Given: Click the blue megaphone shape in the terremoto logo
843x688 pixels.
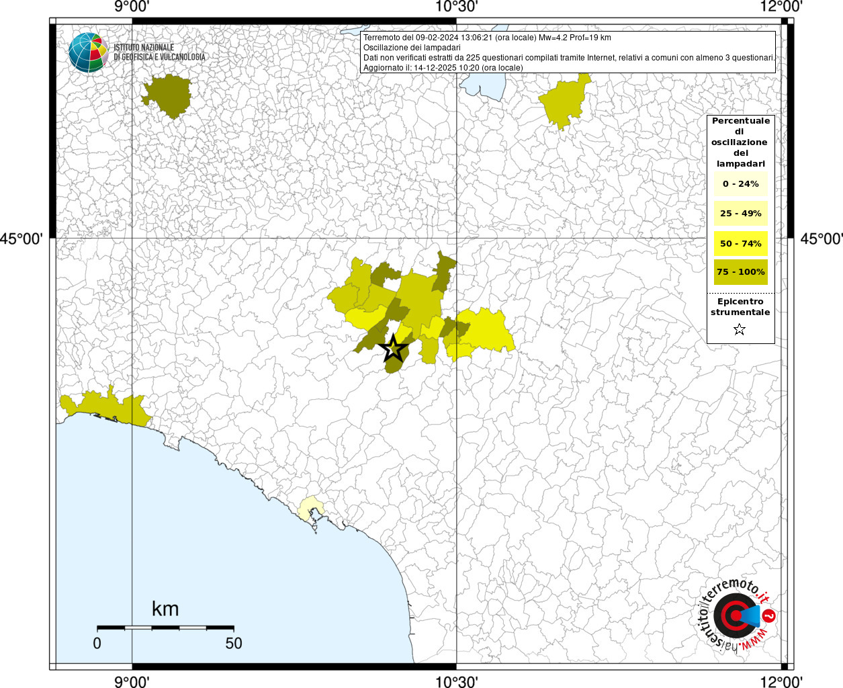Looking at the screenshot, I should (x=752, y=615).
